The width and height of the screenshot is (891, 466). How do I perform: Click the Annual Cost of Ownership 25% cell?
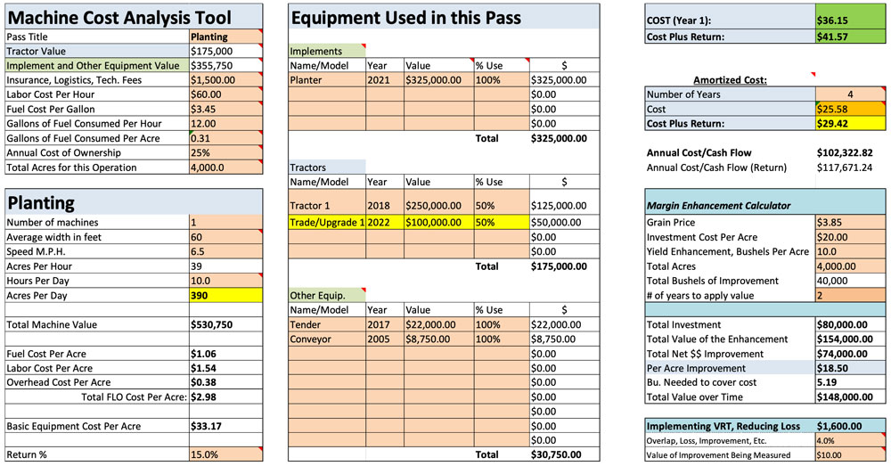[x=225, y=152]
